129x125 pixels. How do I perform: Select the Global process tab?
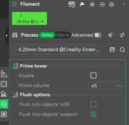[x=47, y=35]
